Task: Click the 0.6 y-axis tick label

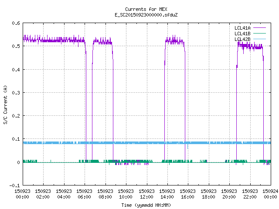Action: pos(16,23)
